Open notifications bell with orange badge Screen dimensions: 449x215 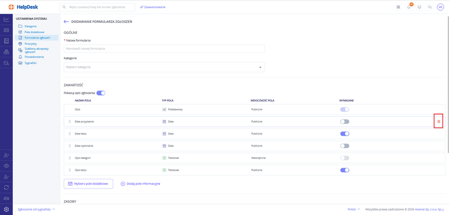[409, 7]
